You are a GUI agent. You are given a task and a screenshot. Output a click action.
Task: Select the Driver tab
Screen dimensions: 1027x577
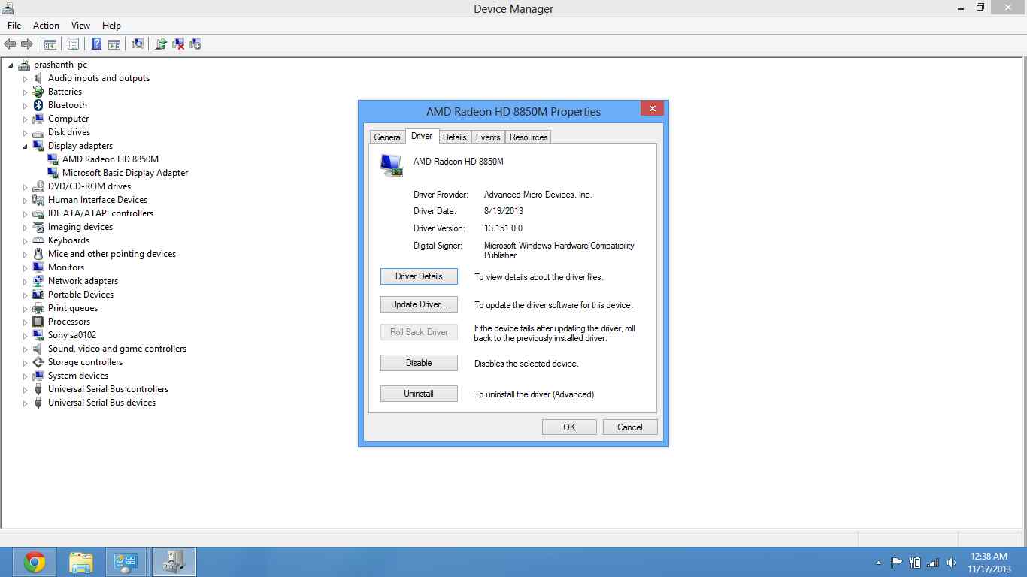[x=422, y=136]
